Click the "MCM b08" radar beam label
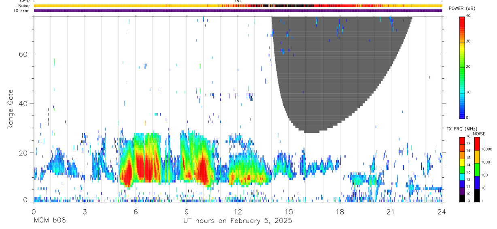Screen dimensions: 497x229 [49, 221]
